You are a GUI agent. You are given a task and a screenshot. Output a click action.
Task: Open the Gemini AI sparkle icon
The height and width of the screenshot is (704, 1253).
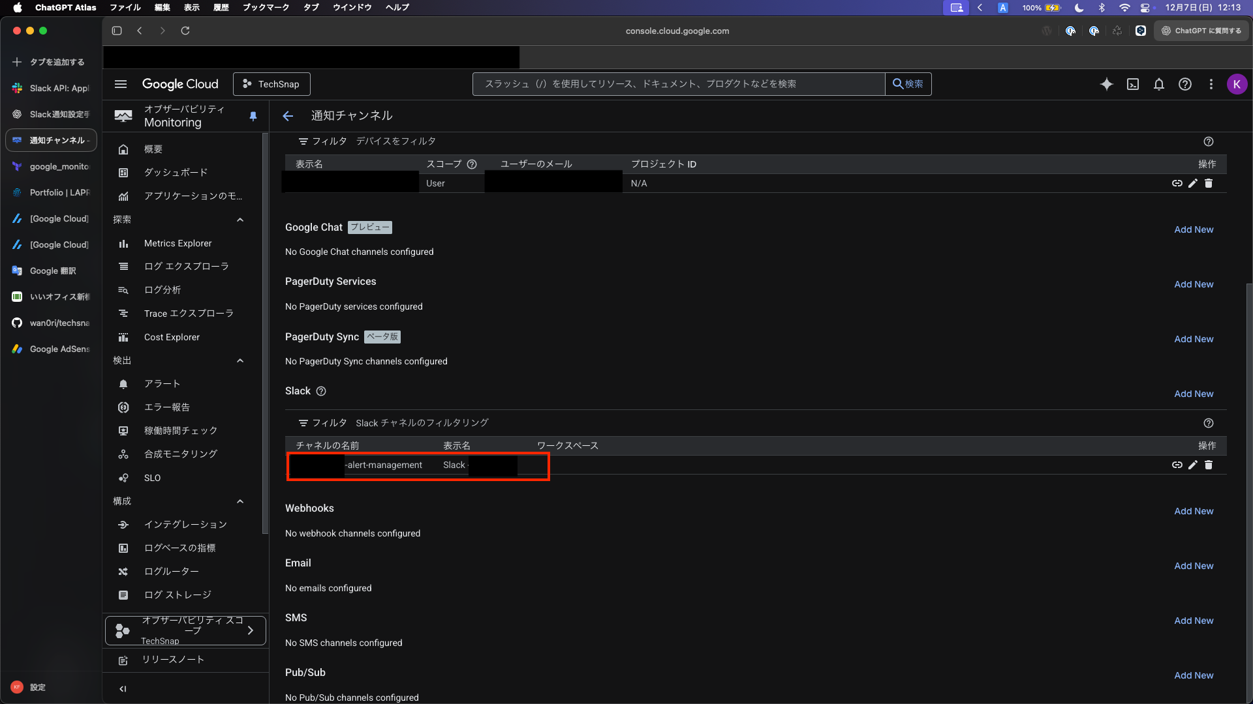point(1106,84)
